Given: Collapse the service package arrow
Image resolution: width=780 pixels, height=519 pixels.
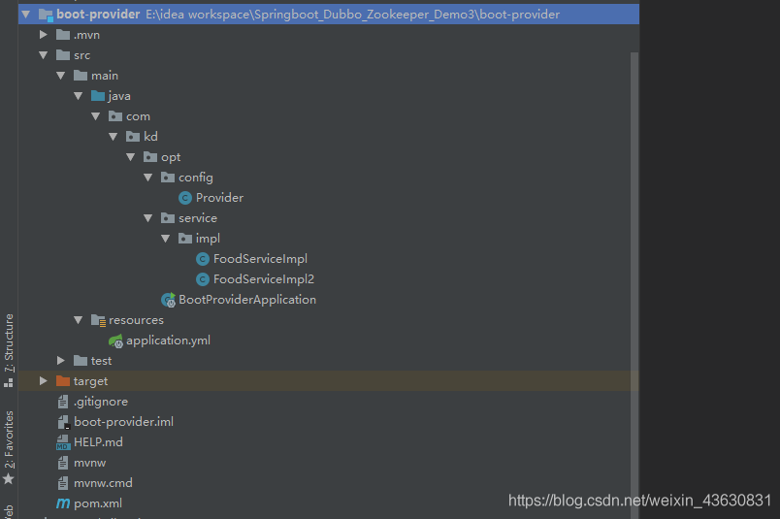Looking at the screenshot, I should 147,218.
